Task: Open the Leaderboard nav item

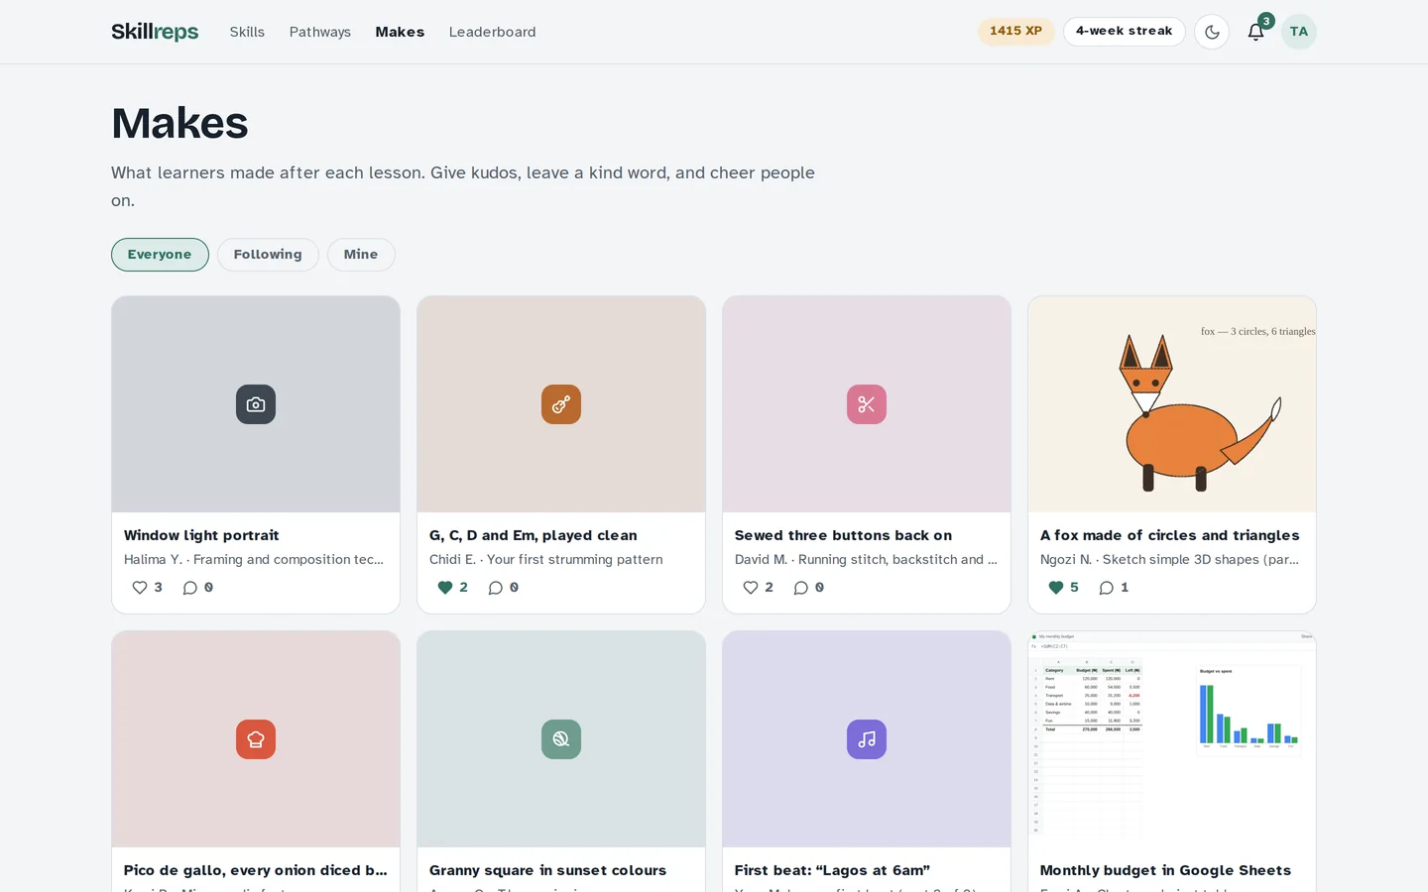Action: (492, 32)
